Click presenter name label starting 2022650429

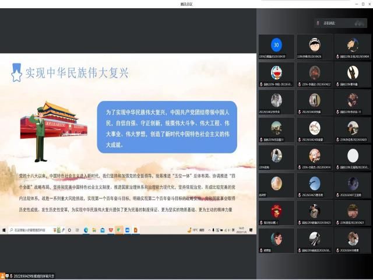pyautogui.click(x=34, y=276)
